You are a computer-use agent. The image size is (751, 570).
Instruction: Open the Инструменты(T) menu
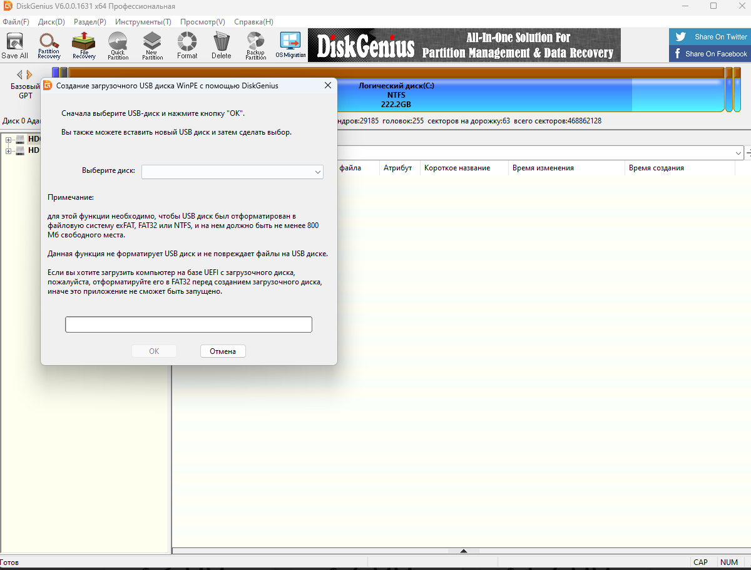(143, 22)
